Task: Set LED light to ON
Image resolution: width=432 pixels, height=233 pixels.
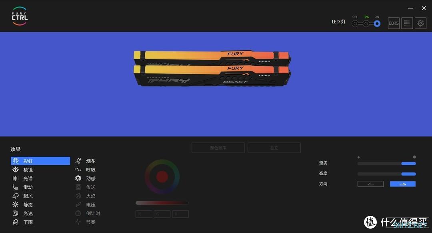Action: [377, 24]
